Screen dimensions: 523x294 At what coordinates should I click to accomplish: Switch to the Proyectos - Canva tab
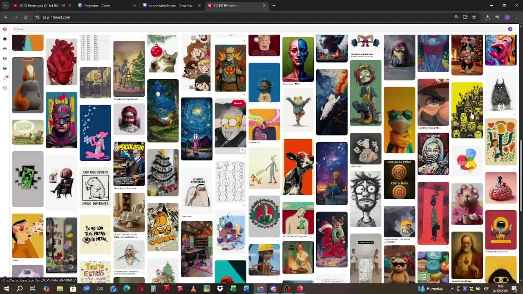107,6
